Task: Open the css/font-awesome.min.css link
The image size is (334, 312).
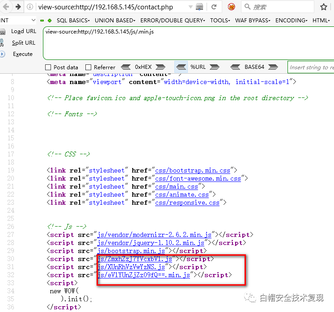Action: [x=198, y=179]
